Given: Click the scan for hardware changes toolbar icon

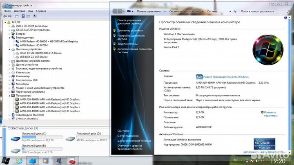Looking at the screenshot, I should point(35,16).
